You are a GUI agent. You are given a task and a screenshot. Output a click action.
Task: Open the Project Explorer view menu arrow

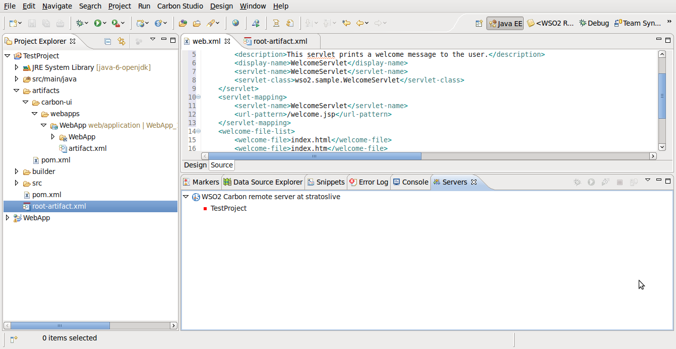tap(152, 40)
